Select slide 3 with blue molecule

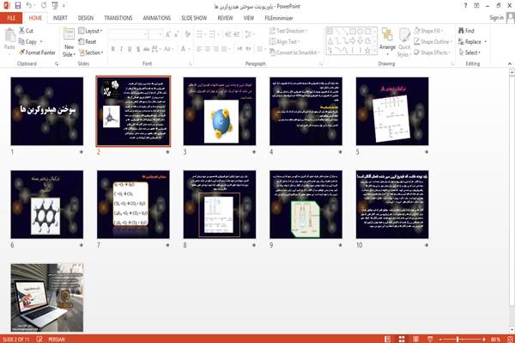pyautogui.click(x=220, y=111)
